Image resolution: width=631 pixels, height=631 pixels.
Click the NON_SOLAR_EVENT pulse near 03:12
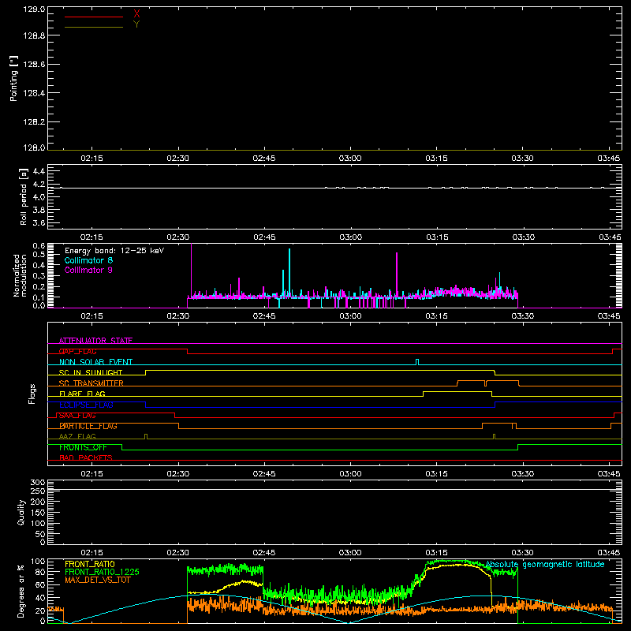417,362
